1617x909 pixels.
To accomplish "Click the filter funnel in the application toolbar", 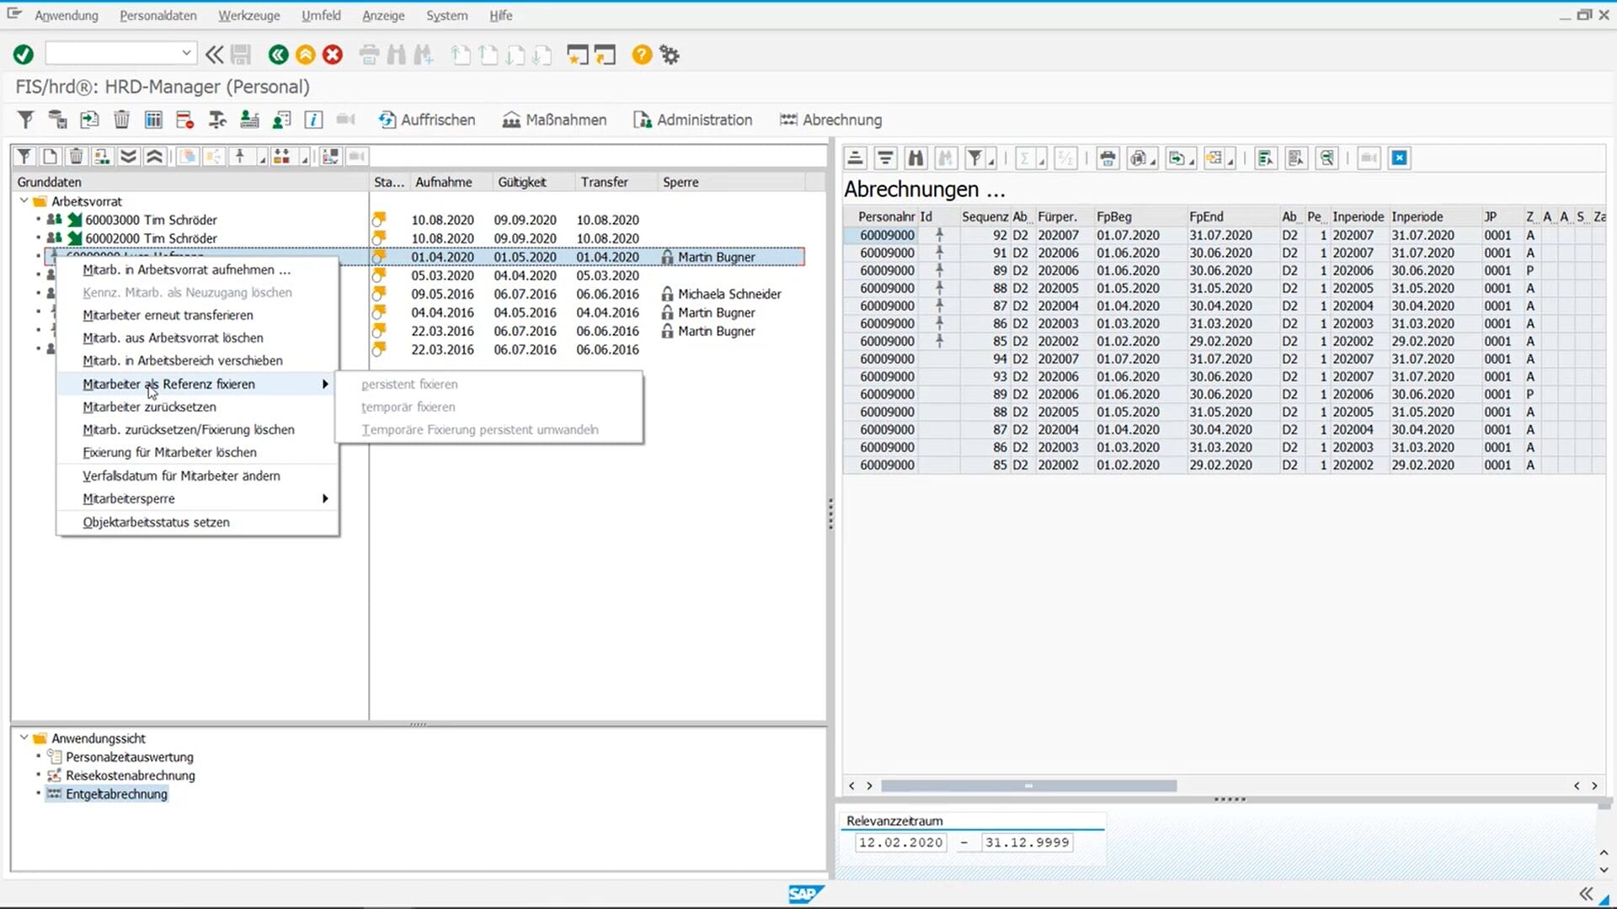I will tap(25, 120).
